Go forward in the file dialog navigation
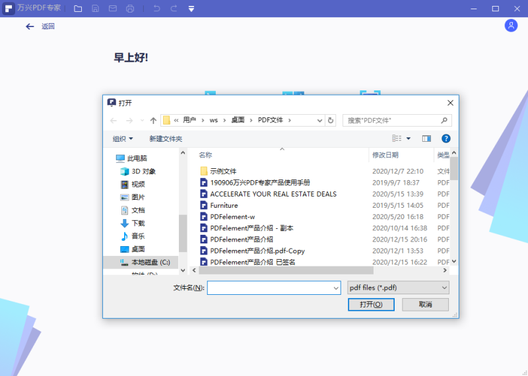Image resolution: width=528 pixels, height=376 pixels. [x=129, y=121]
